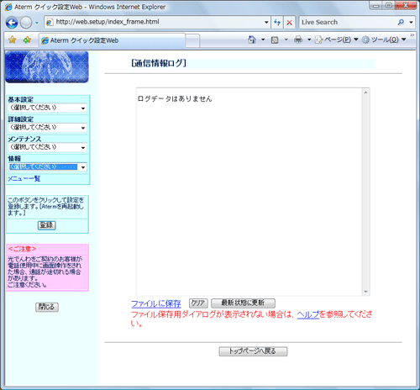Click the RSS feeds icon
This screenshot has width=420, height=390.
point(275,40)
